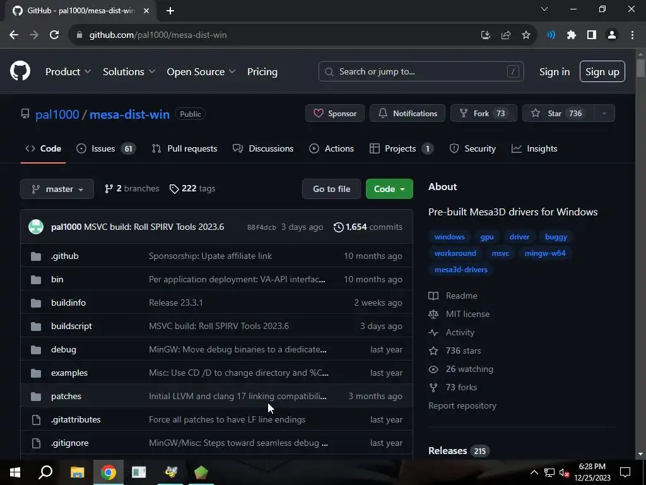View the site lock icon info
Image resolution: width=646 pixels, height=485 pixels.
(79, 35)
